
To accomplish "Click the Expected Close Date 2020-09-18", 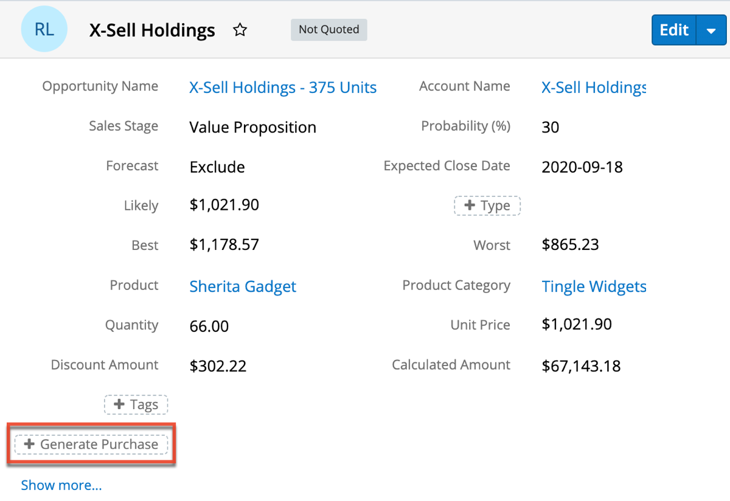I will 582,167.
